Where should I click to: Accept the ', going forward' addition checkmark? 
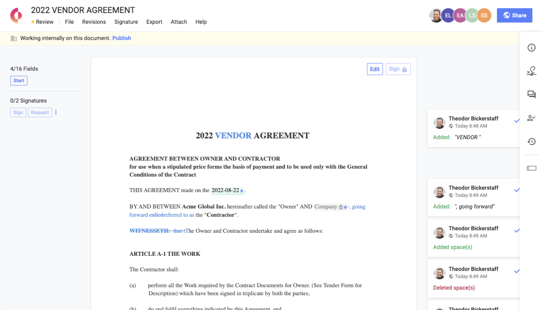pyautogui.click(x=516, y=190)
